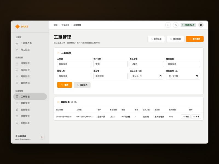
Task: Select 系統設定 in sidebar
Action: 30,123
